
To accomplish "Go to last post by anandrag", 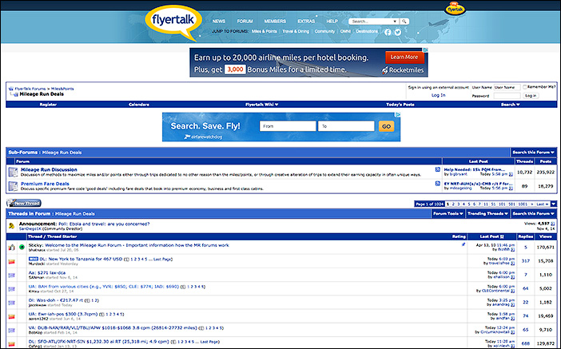I will pos(512,304).
